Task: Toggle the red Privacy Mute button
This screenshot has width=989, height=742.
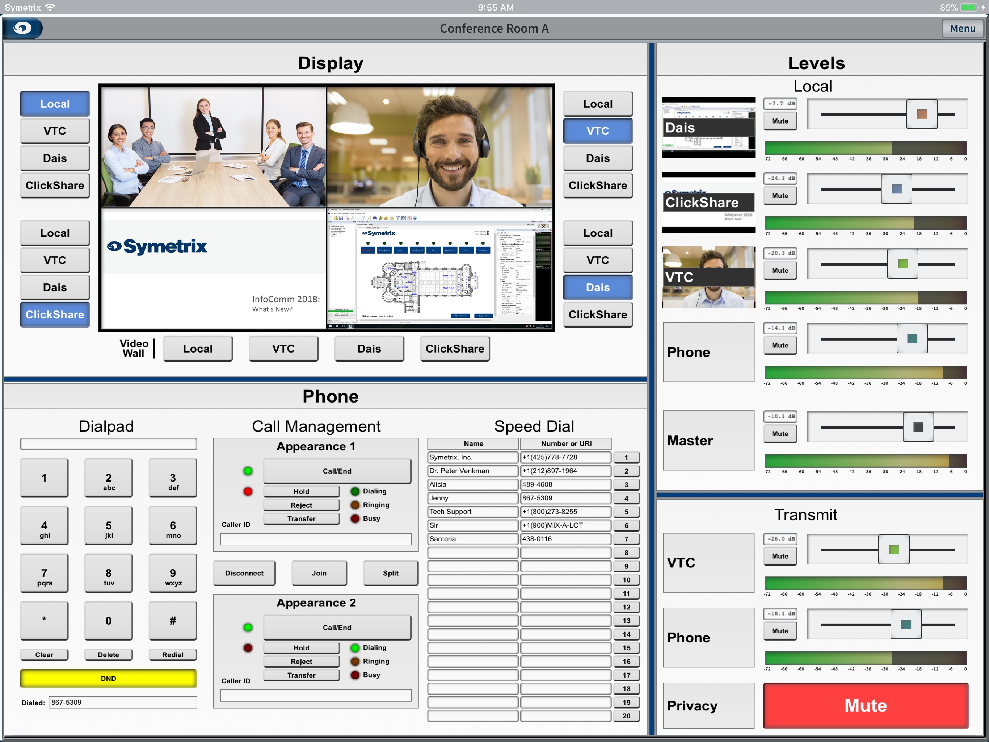Action: pyautogui.click(x=865, y=705)
